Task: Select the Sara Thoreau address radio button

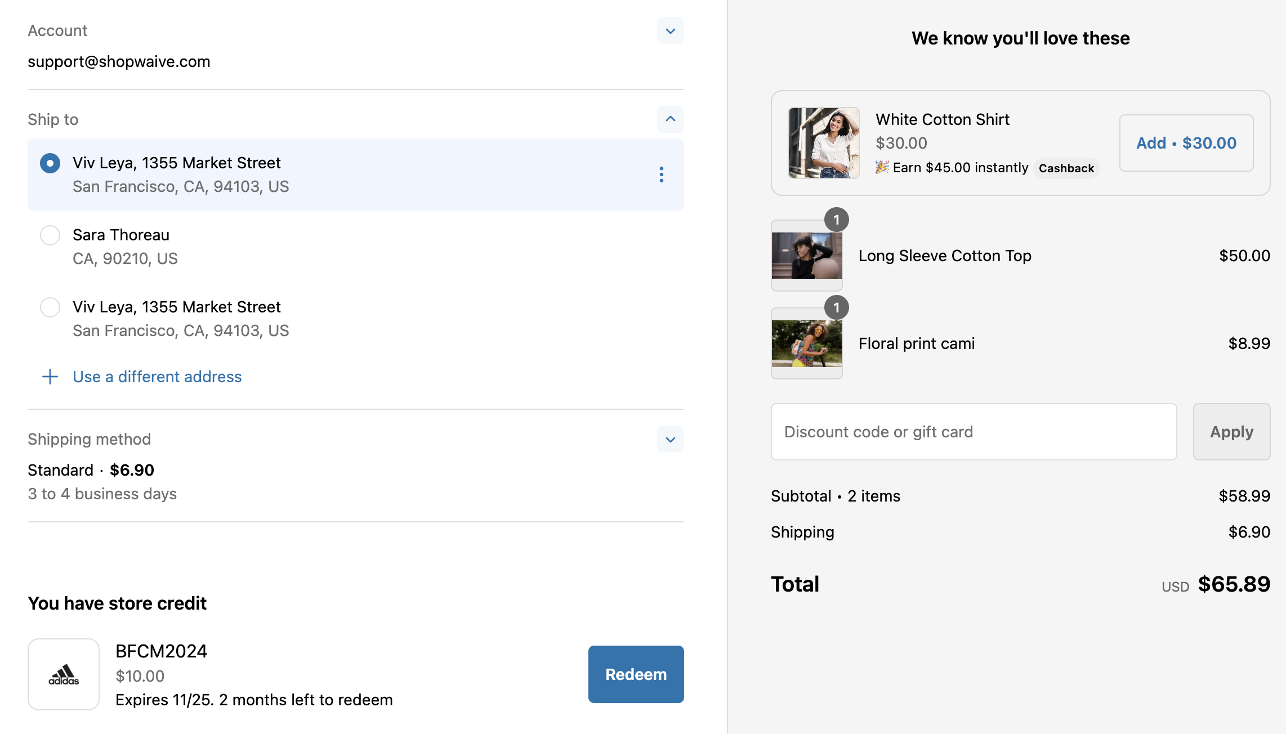Action: [x=50, y=235]
